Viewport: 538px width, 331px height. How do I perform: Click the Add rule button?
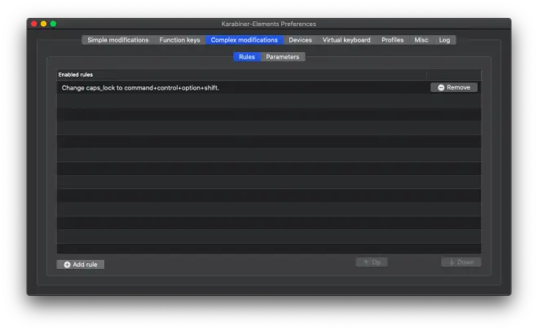coord(81,264)
